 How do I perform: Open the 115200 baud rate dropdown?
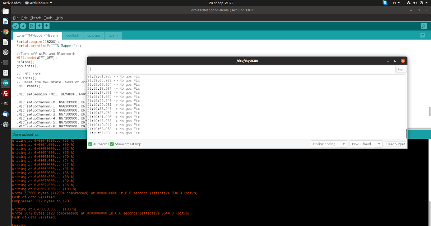click(366, 144)
